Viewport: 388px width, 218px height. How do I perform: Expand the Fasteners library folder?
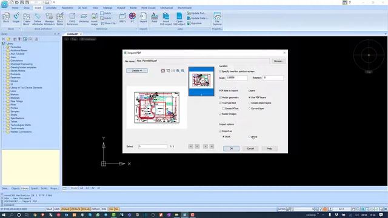(4, 78)
